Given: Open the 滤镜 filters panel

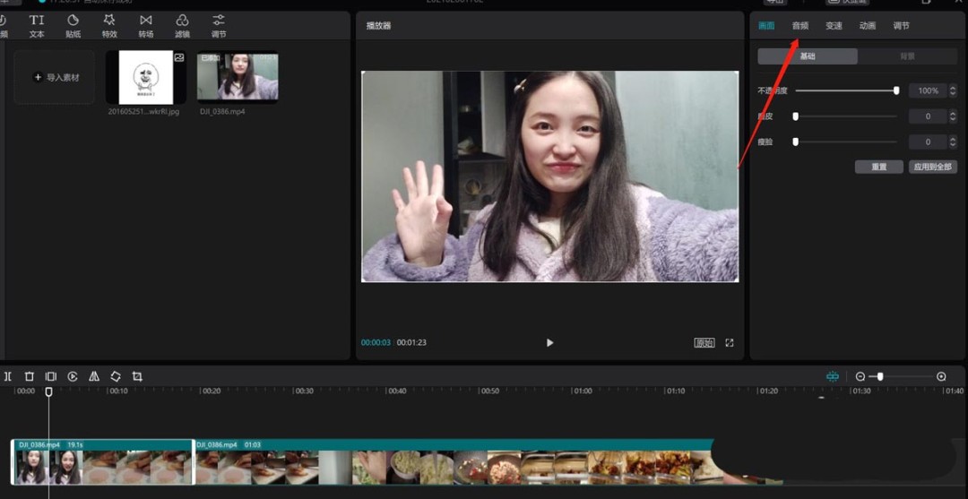Looking at the screenshot, I should click(x=182, y=27).
